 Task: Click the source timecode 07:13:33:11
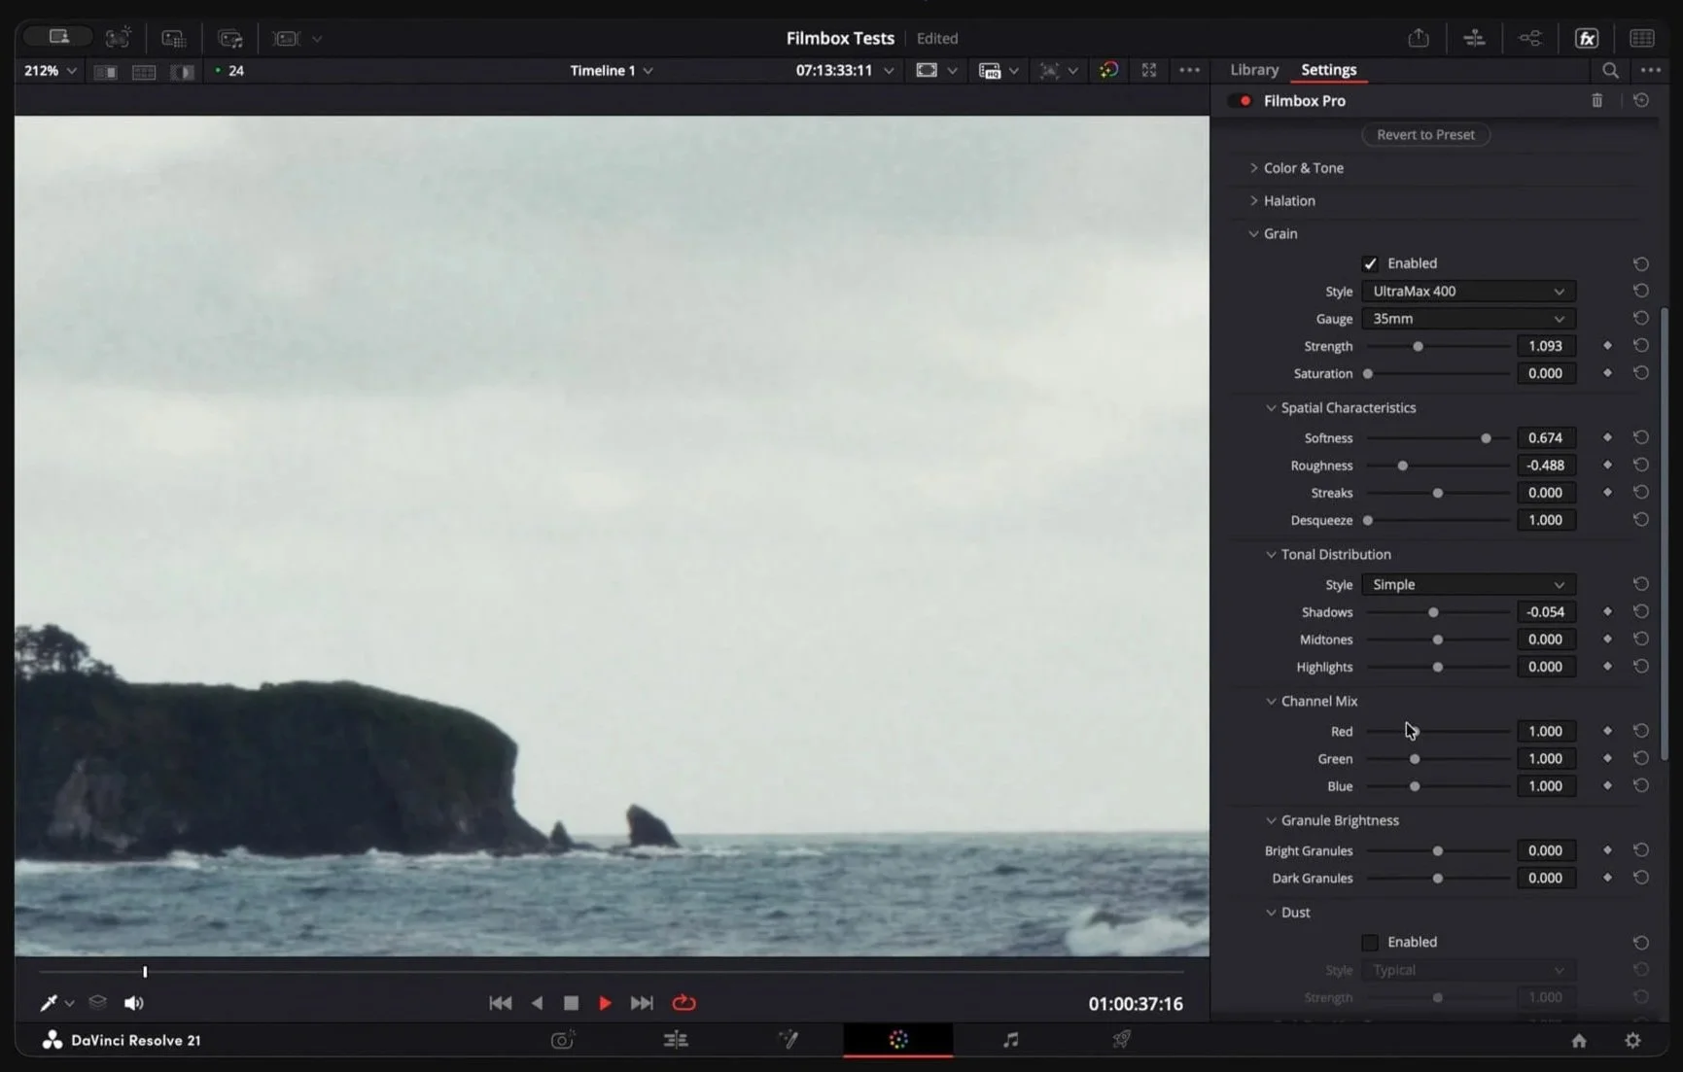833,71
